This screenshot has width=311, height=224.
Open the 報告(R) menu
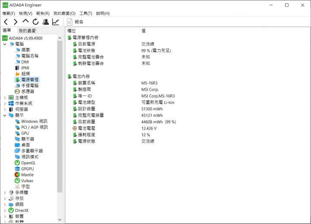43,13
